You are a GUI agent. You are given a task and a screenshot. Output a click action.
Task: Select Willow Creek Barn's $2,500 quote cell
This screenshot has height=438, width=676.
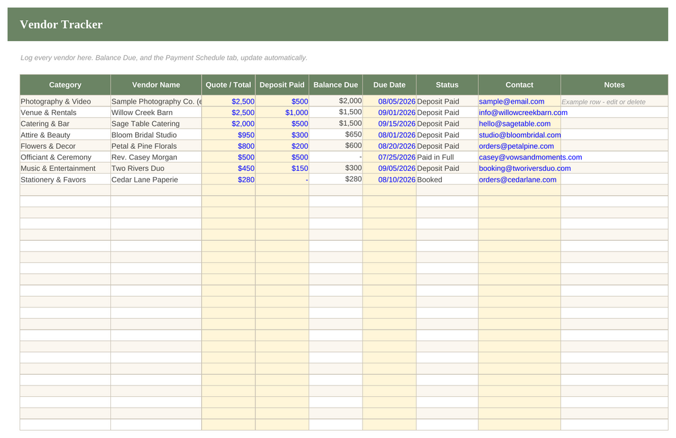229,112
